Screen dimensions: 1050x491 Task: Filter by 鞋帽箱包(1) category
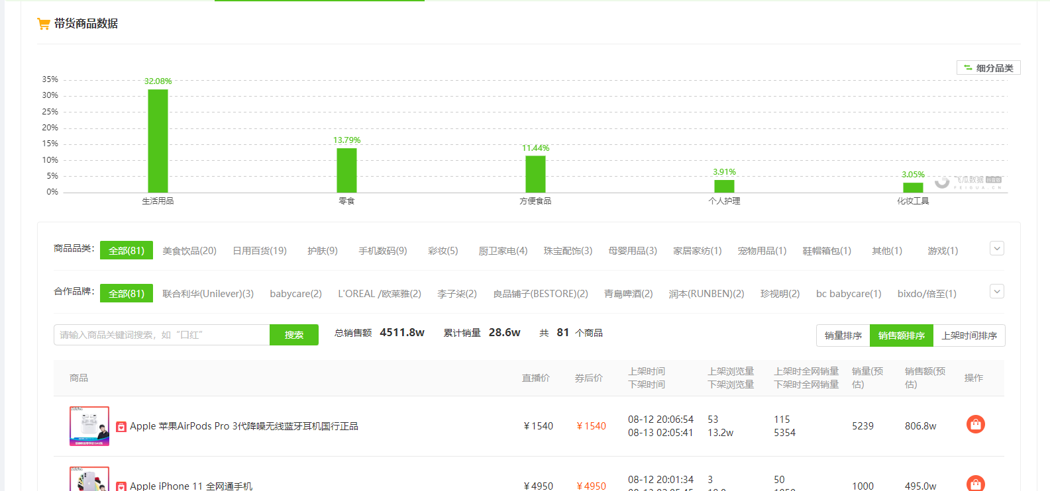coord(827,251)
